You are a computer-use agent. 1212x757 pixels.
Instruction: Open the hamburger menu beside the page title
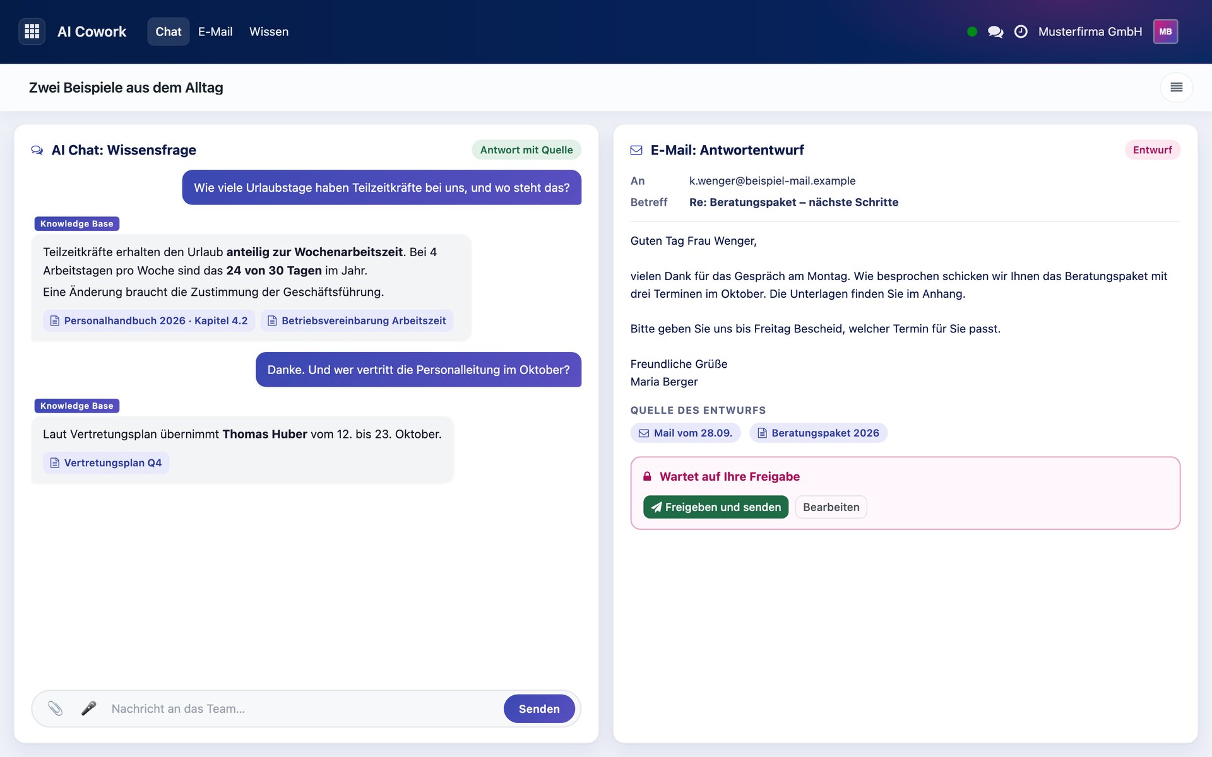click(1177, 87)
